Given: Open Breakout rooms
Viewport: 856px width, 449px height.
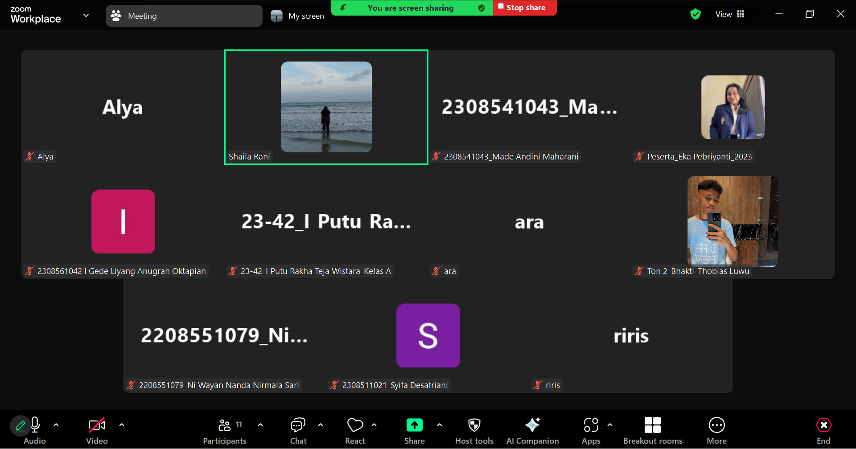Looking at the screenshot, I should 652,430.
